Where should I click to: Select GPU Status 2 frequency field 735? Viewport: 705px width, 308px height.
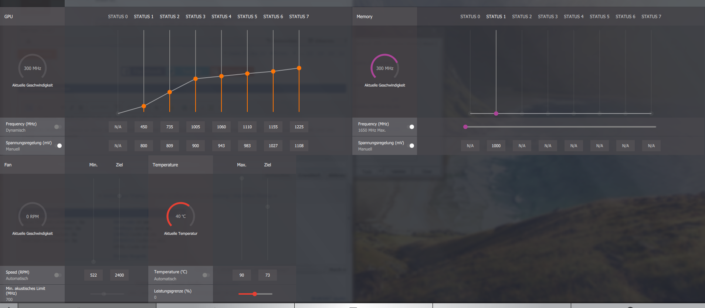pos(170,127)
